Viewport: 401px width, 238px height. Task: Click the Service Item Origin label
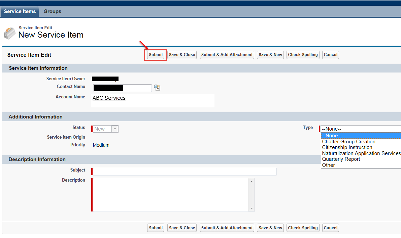[x=66, y=137]
